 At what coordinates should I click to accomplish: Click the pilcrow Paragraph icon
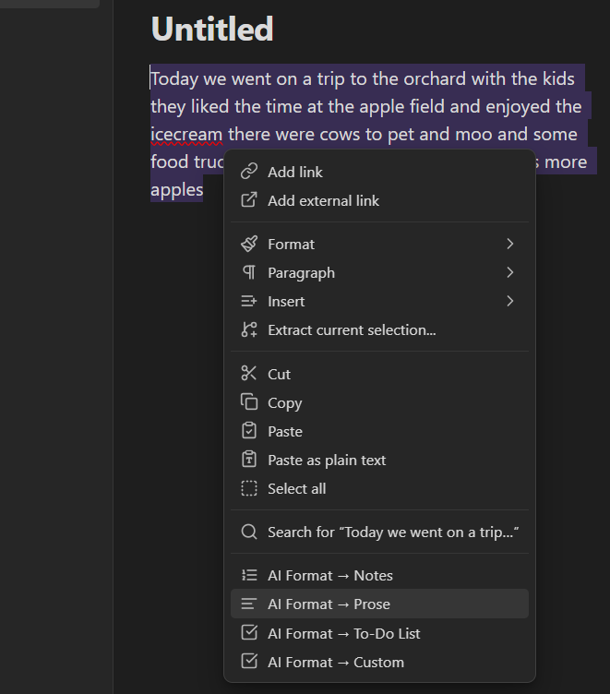(249, 272)
